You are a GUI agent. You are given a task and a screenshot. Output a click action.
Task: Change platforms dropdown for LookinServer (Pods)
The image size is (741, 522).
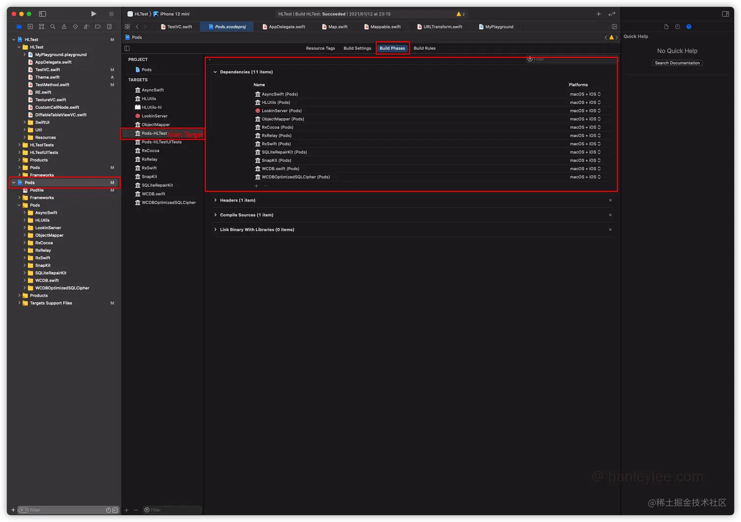tap(585, 111)
